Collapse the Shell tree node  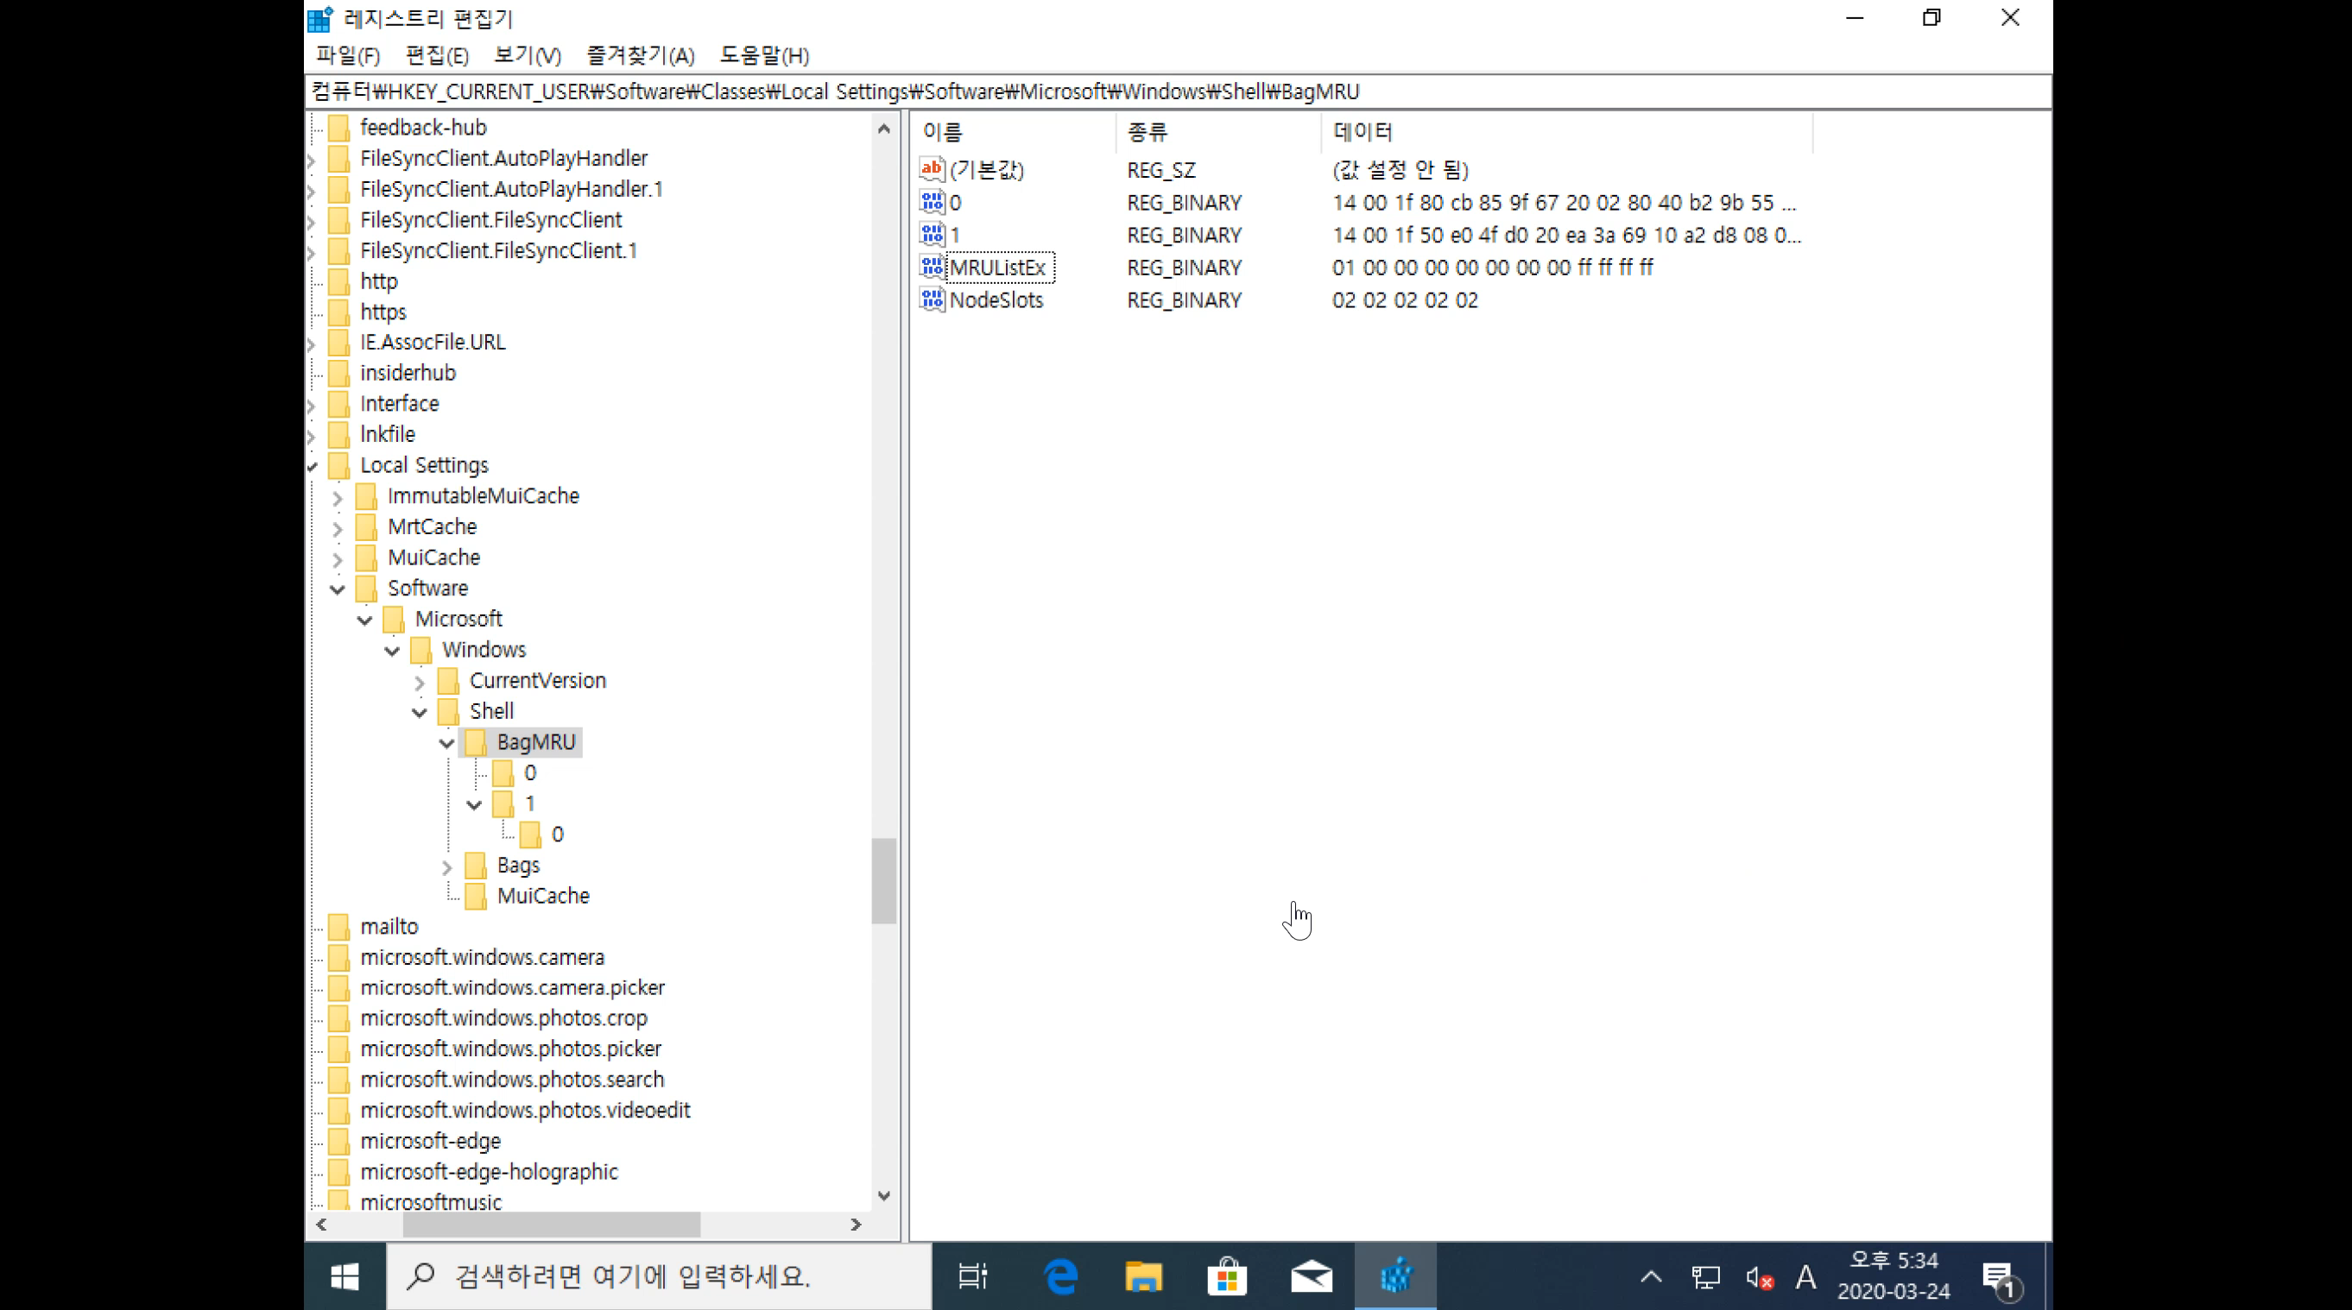(x=419, y=712)
